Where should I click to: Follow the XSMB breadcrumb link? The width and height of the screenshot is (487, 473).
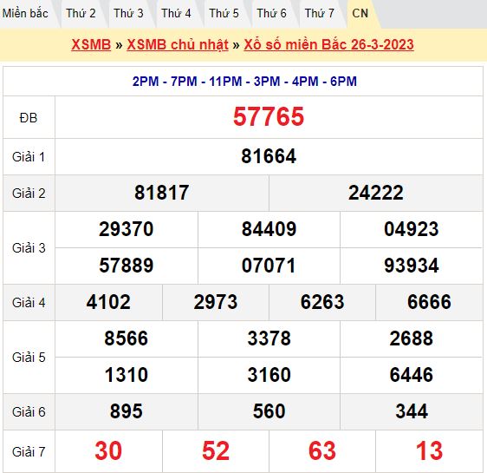91,44
